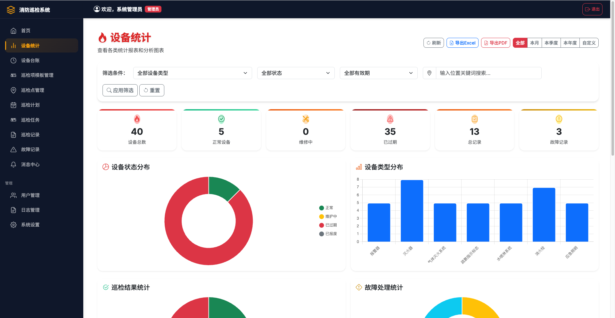
Task: Click the calendar check icon beside 巡检计划
Action: click(13, 105)
